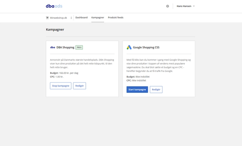Select the Kampagner tab
Viewport: 242px width, 146px height.
pos(98,18)
